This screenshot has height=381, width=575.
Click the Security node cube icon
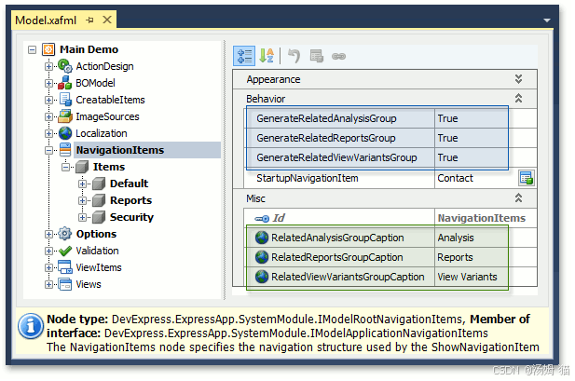pyautogui.click(x=99, y=217)
